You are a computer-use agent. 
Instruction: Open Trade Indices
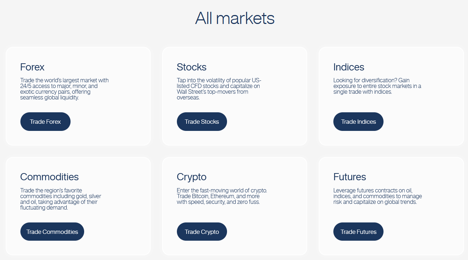(358, 122)
